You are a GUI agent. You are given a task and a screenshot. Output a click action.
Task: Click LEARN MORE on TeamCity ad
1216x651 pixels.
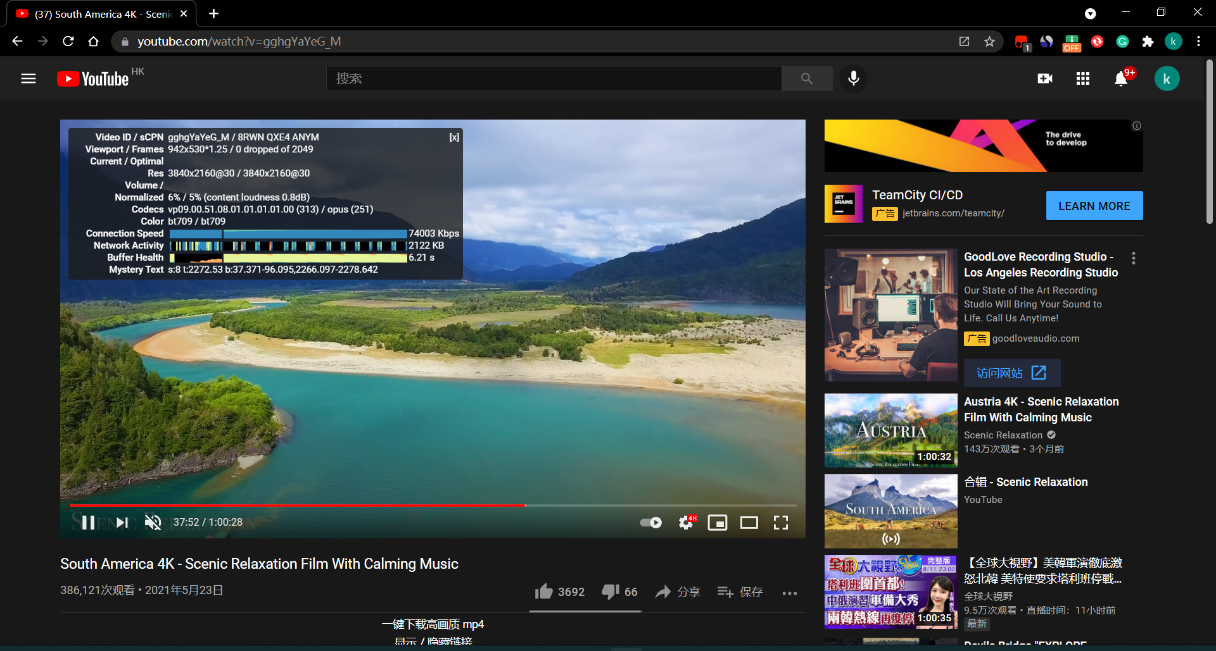1094,206
